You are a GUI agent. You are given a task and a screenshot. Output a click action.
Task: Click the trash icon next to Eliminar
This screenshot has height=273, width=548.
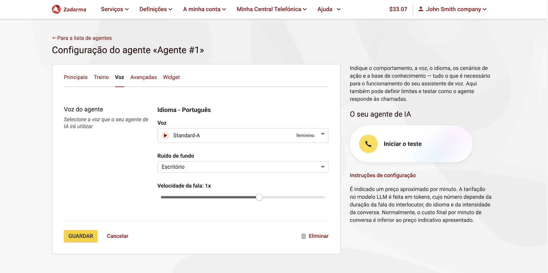tap(303, 236)
